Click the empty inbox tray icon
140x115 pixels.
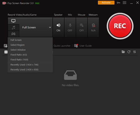pos(70,75)
